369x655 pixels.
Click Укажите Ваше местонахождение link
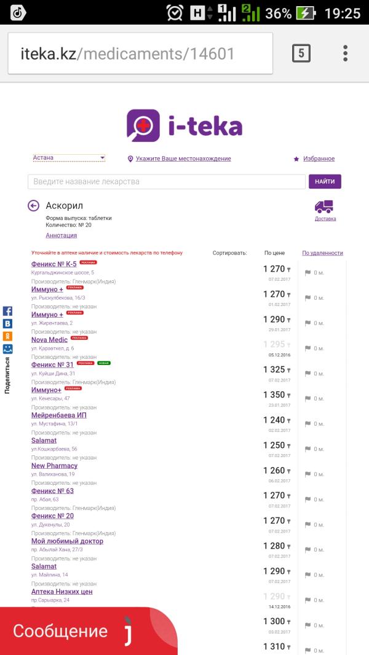pyautogui.click(x=183, y=159)
